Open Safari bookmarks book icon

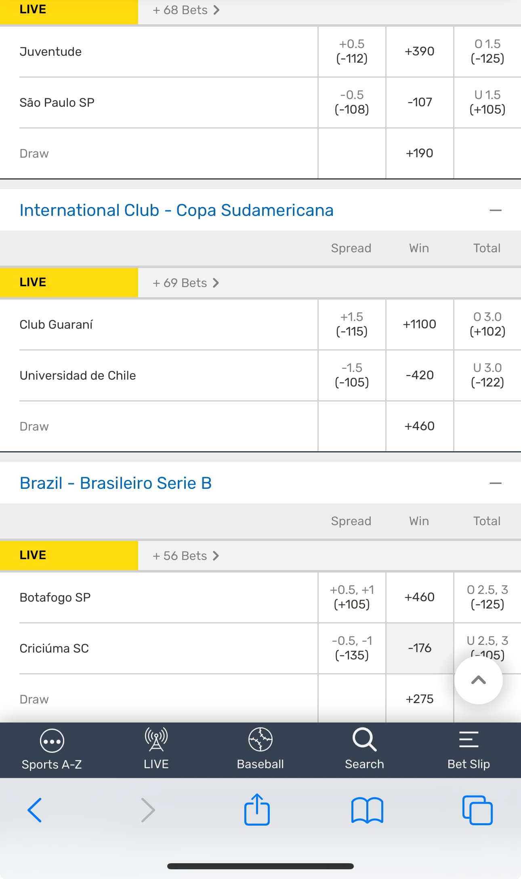(x=367, y=810)
